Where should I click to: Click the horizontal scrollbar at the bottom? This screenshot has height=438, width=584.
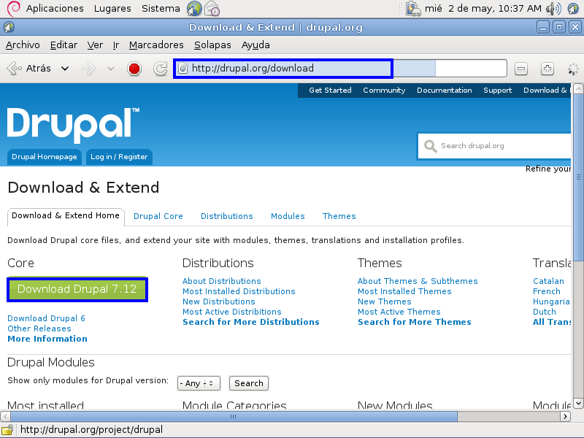coord(232,416)
